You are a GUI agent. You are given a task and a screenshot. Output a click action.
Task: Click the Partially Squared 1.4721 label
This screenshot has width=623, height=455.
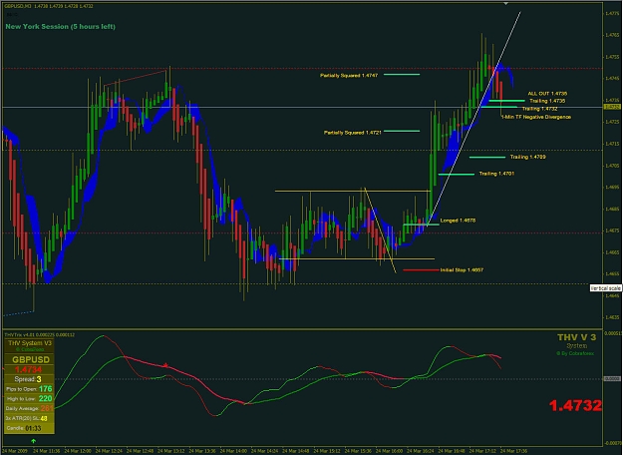coord(353,133)
